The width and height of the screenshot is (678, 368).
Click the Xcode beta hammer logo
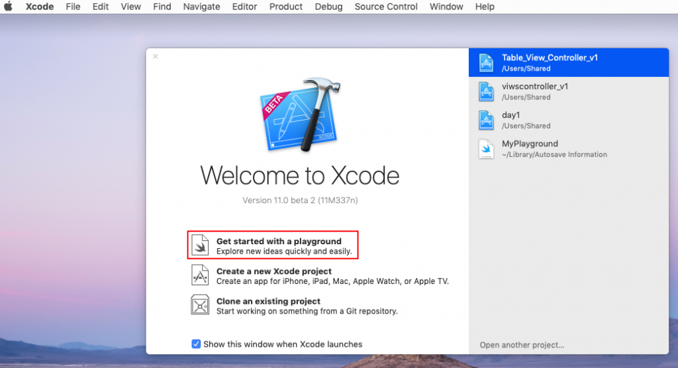click(301, 115)
